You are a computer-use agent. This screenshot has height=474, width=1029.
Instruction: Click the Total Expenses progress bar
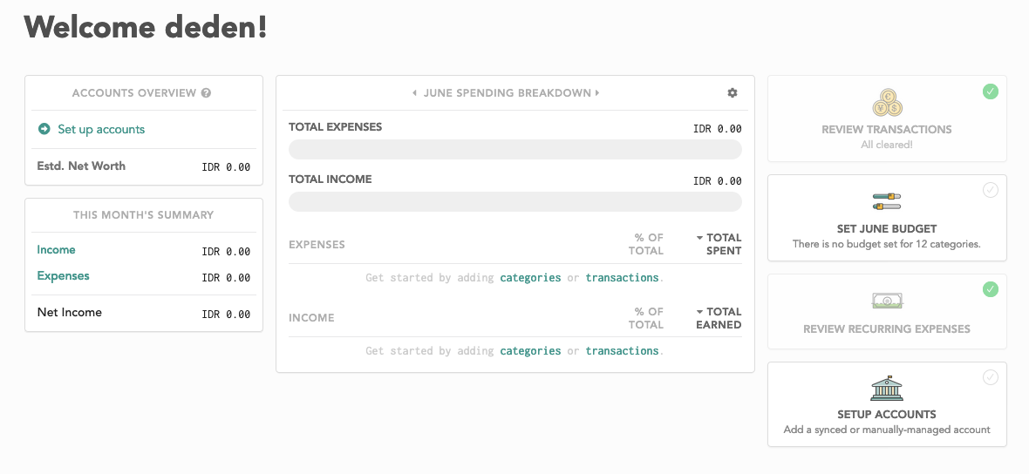(x=515, y=150)
